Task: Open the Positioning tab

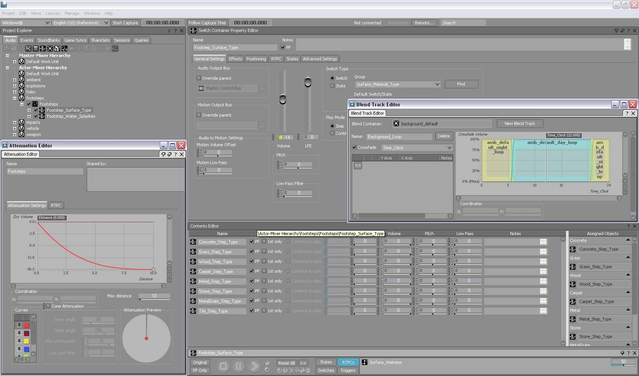Action: [256, 59]
